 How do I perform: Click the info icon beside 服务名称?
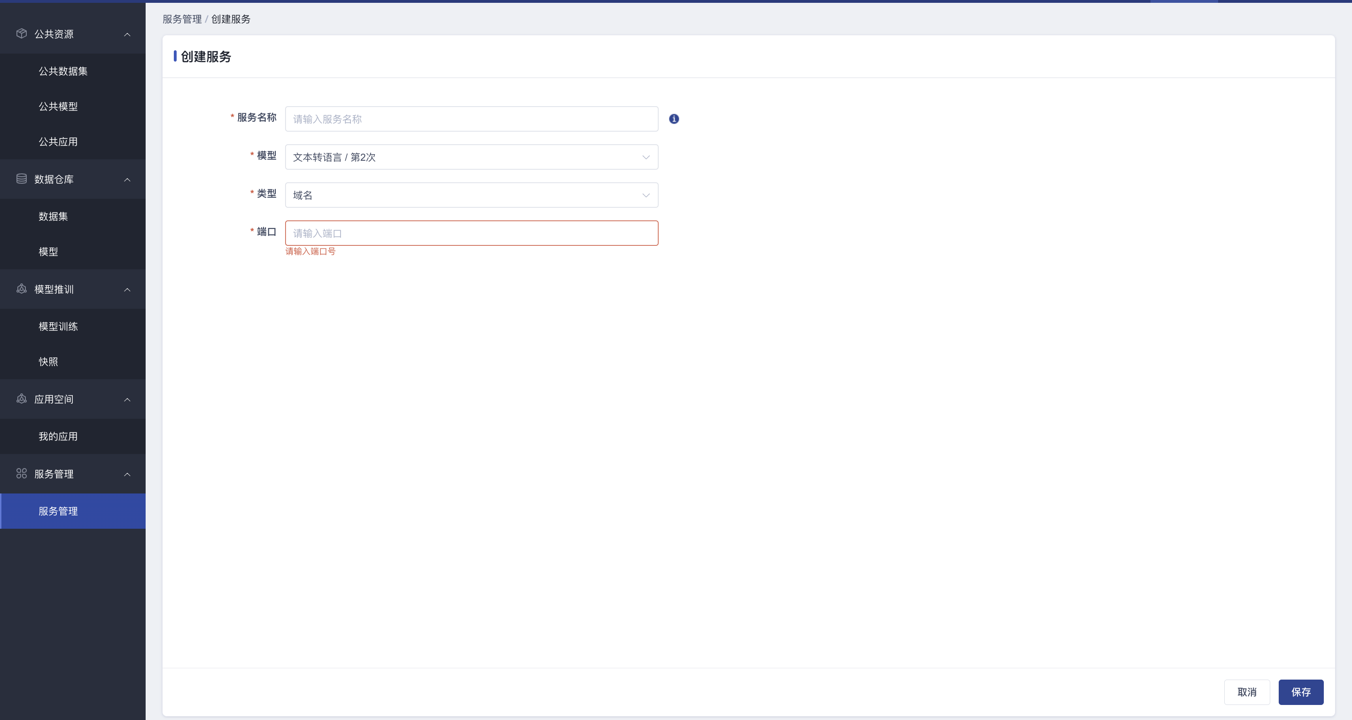point(674,119)
